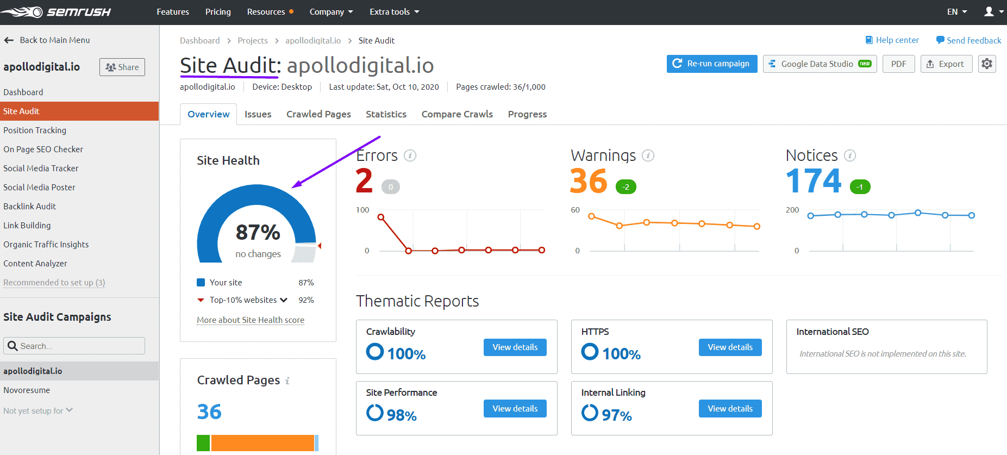The height and width of the screenshot is (455, 1007).
Task: Open Features in the top menu
Action: (173, 12)
